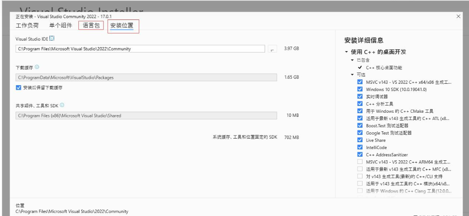Click the download cache path field
This screenshot has width=469, height=216.
tap(146, 77)
